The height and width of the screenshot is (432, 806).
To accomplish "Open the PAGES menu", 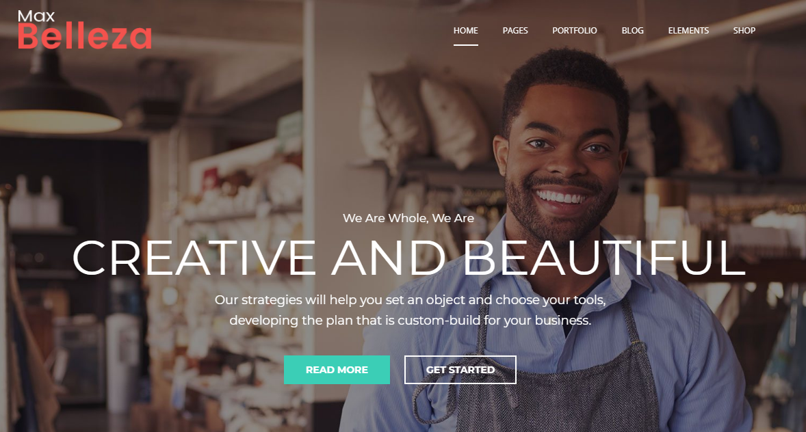I will point(515,30).
